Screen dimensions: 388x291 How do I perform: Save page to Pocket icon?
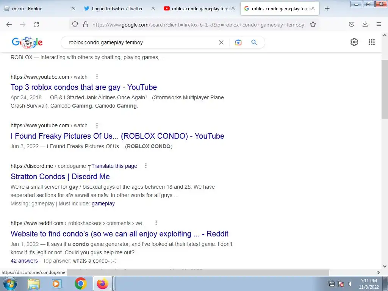pos(352,24)
